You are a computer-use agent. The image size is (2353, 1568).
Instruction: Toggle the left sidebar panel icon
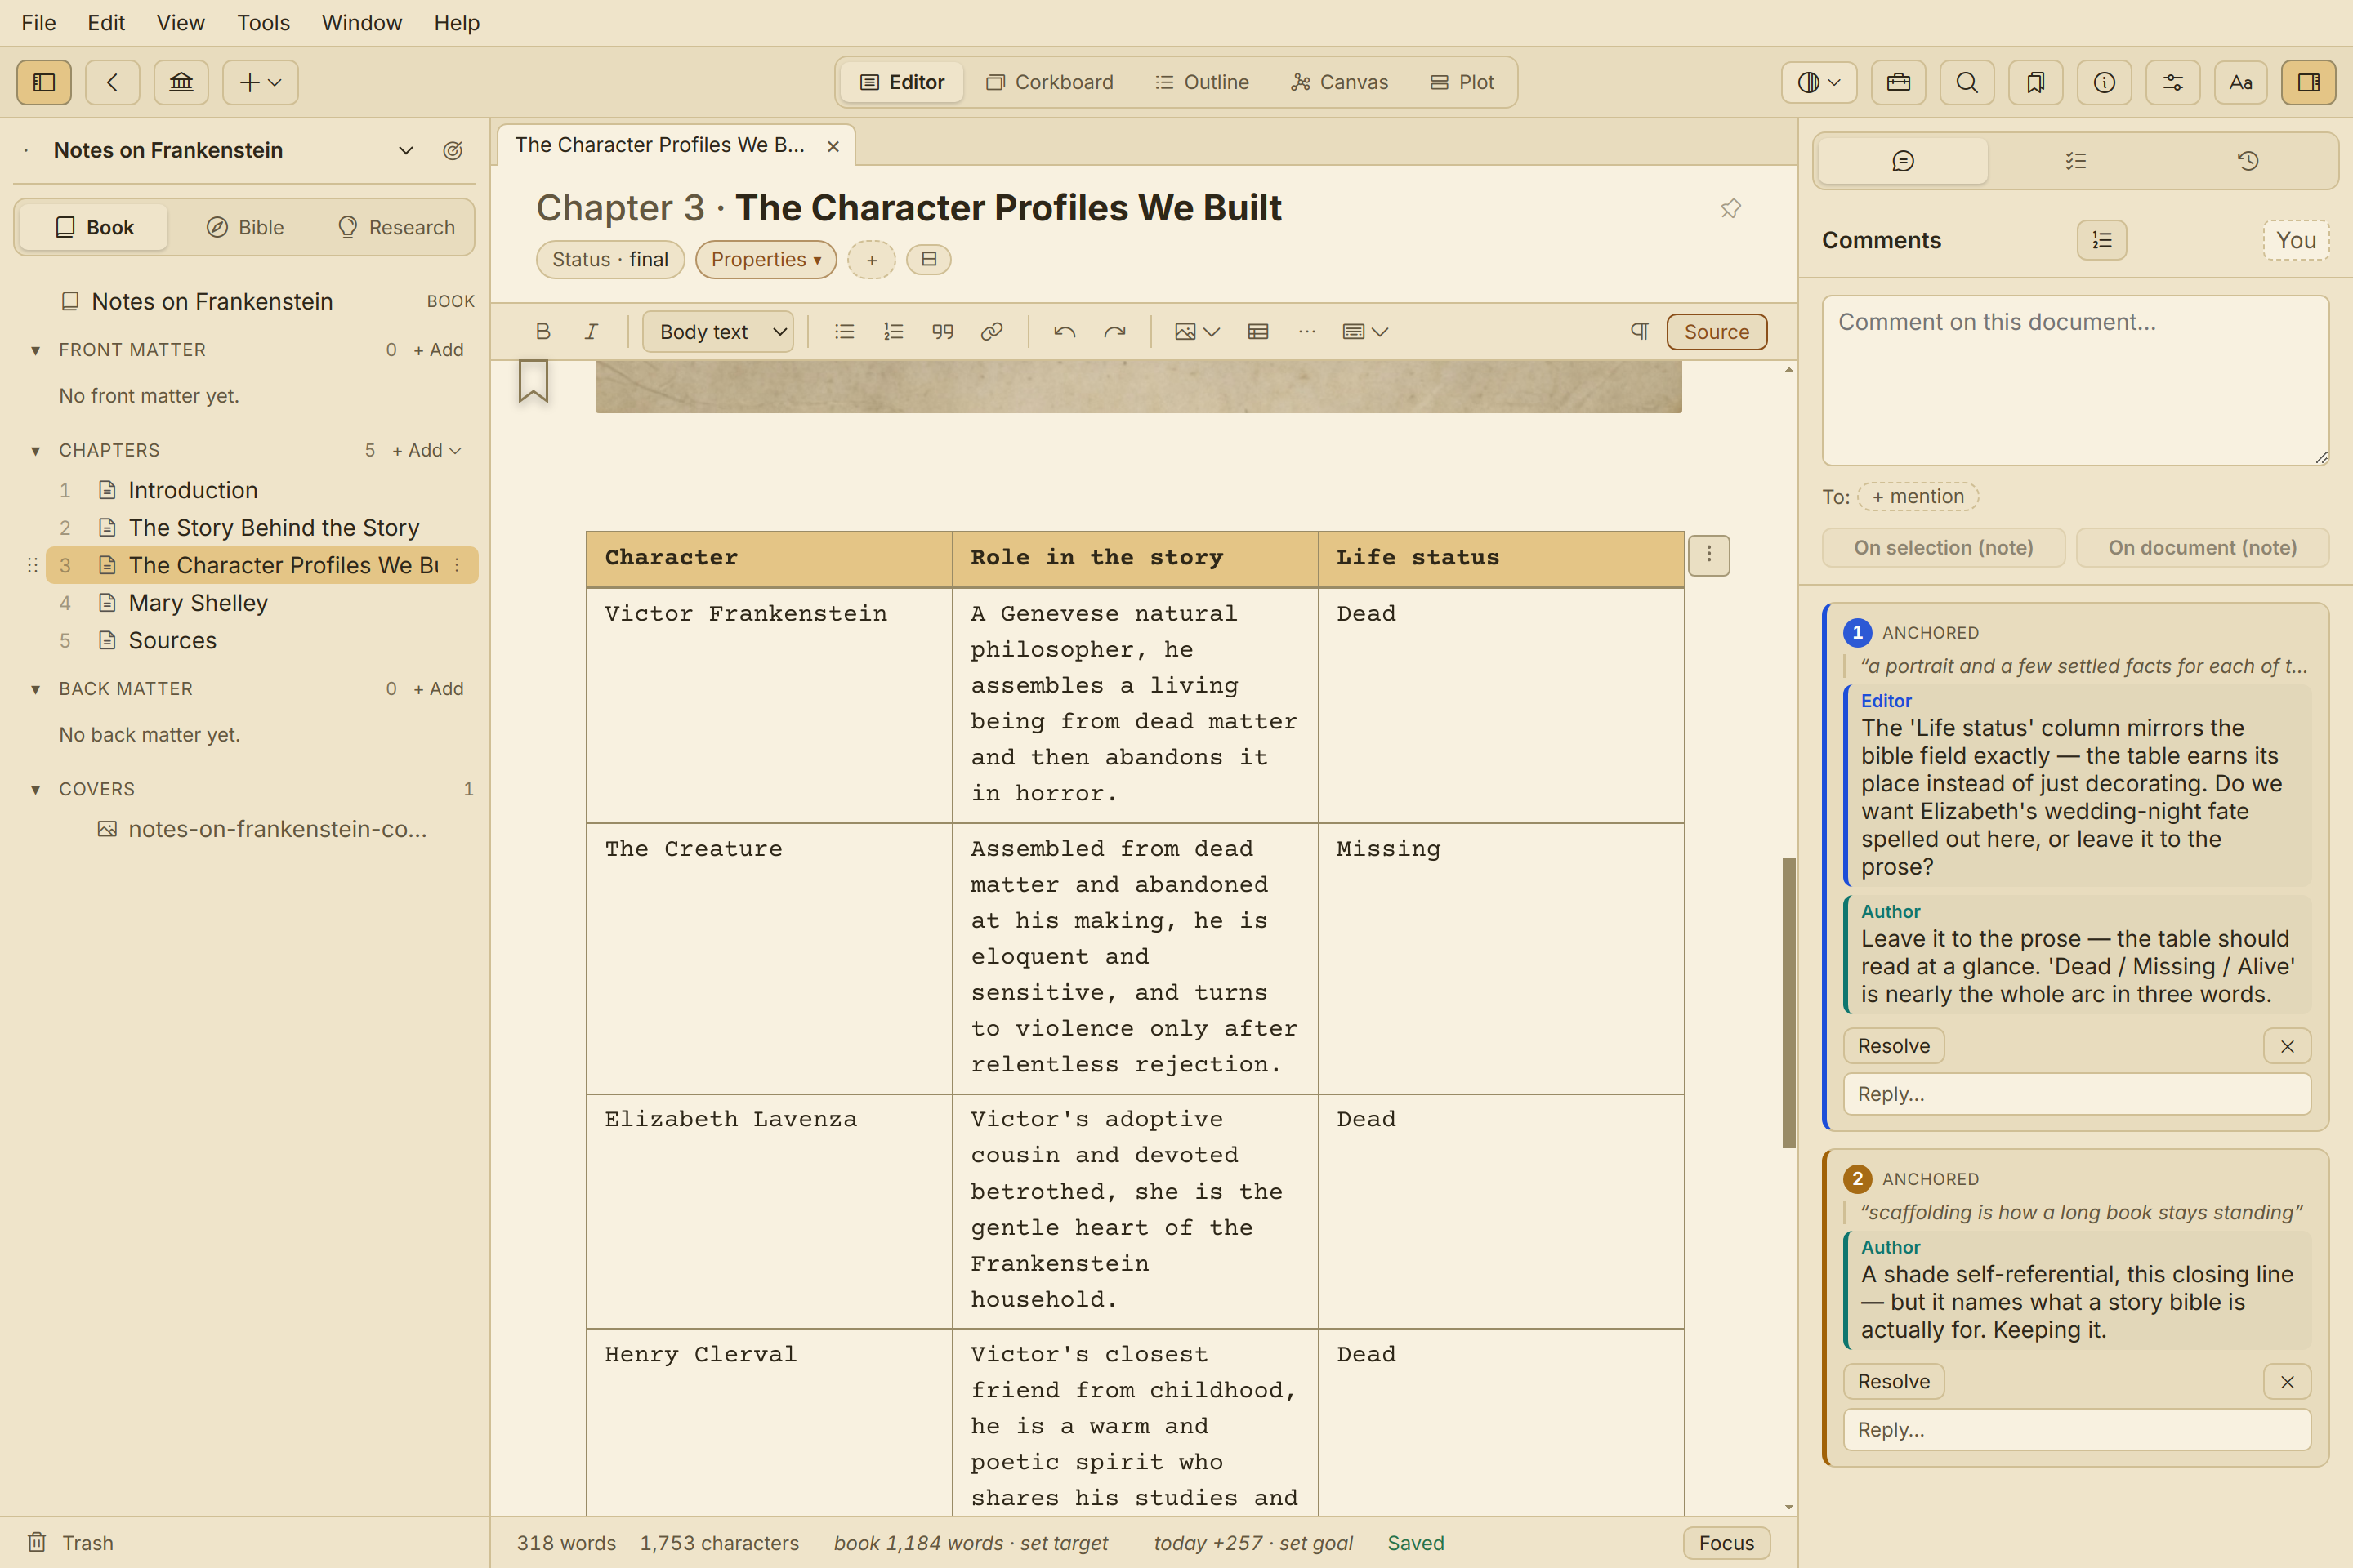pos(44,82)
